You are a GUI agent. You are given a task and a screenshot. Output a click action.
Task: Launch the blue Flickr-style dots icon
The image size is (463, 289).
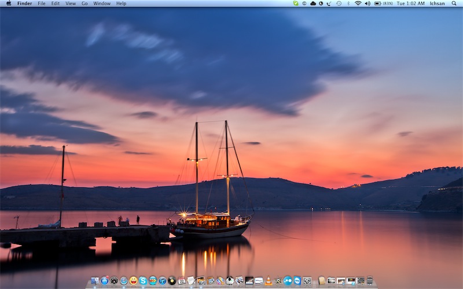tap(288, 280)
